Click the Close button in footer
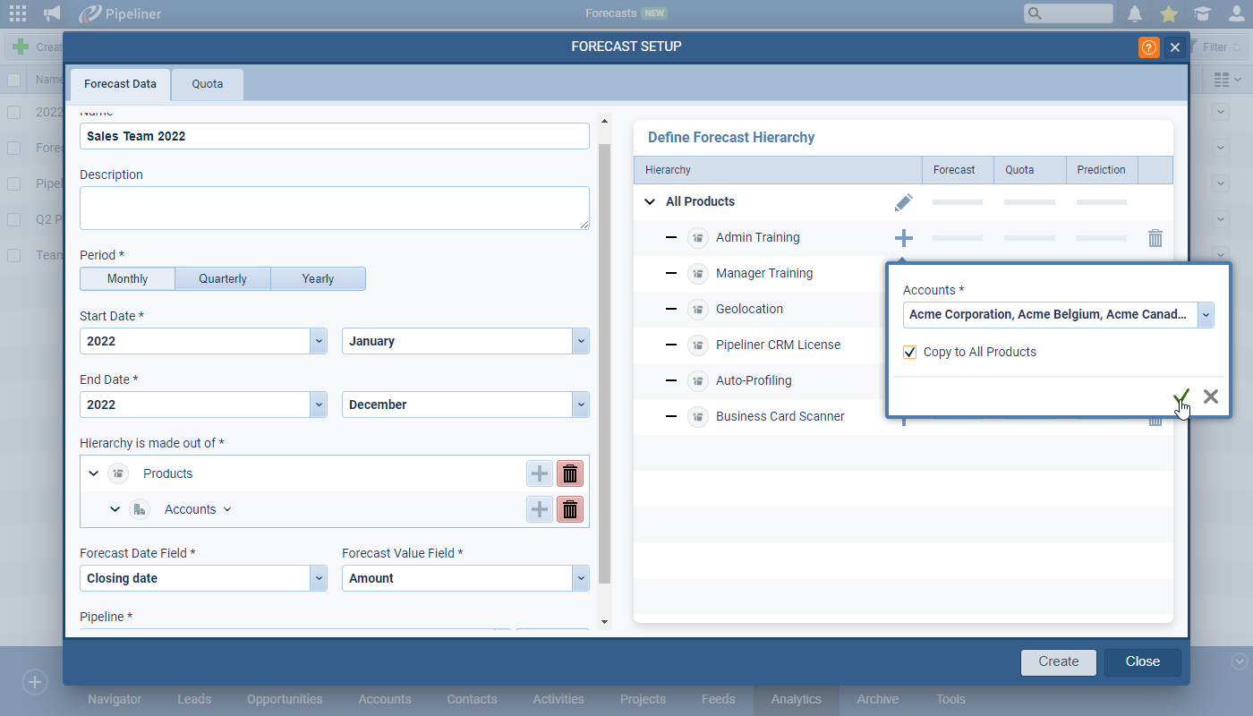 pyautogui.click(x=1142, y=661)
